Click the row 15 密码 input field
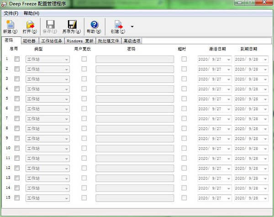Image resolution: width=274 pixels, height=217 pixels. [135, 198]
